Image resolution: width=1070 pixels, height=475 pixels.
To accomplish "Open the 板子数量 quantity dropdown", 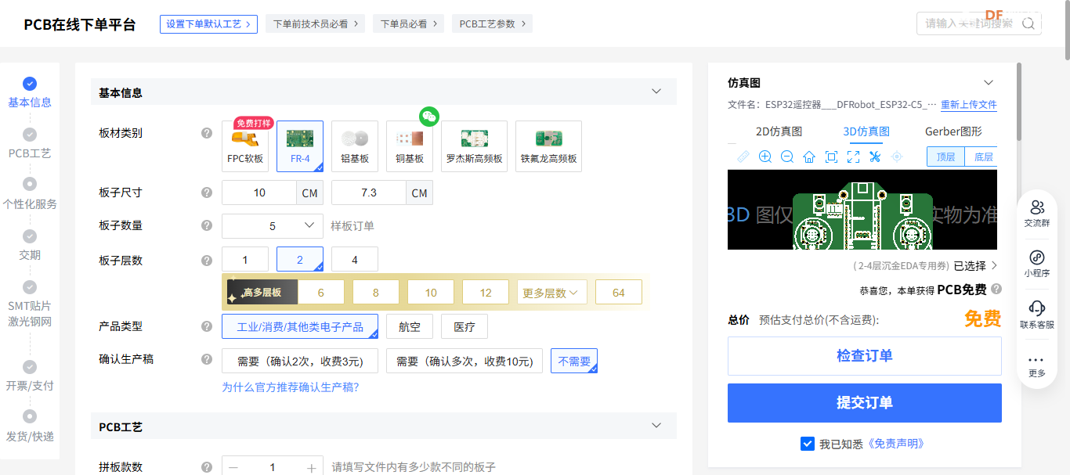I will pyautogui.click(x=272, y=225).
